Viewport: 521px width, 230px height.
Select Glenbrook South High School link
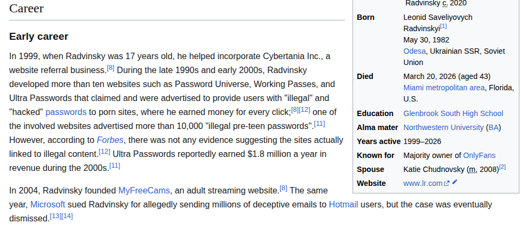coord(453,113)
